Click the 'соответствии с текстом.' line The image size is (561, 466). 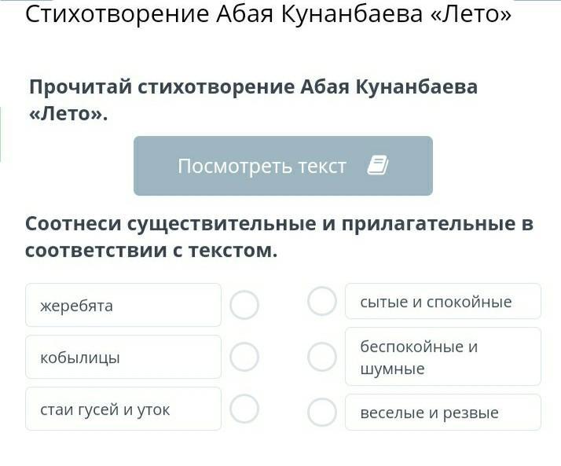[152, 251]
